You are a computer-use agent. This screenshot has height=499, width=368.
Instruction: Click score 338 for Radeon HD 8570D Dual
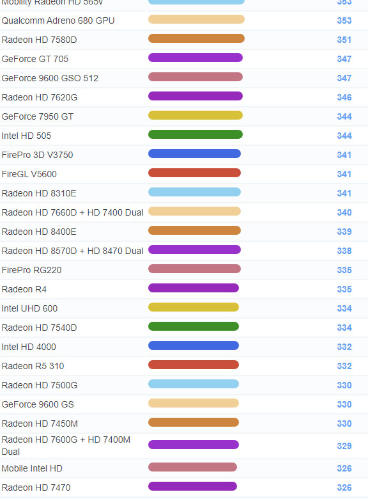tap(344, 251)
